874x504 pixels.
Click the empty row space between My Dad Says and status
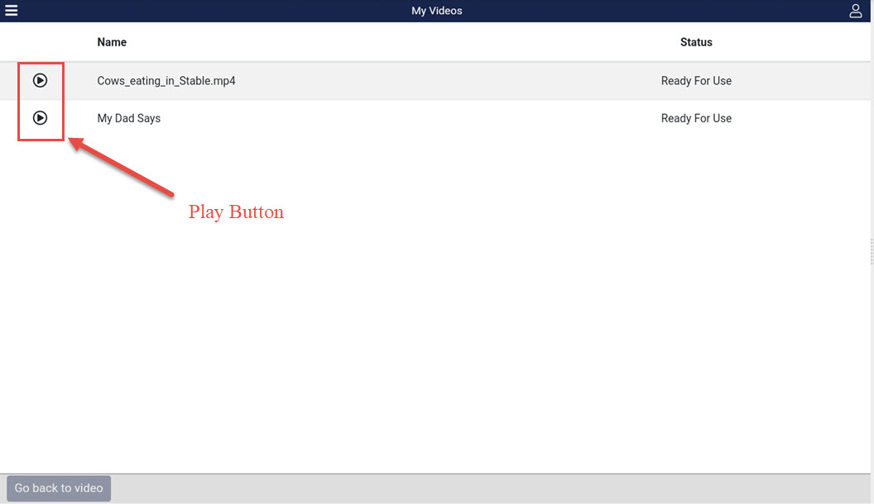[414, 118]
